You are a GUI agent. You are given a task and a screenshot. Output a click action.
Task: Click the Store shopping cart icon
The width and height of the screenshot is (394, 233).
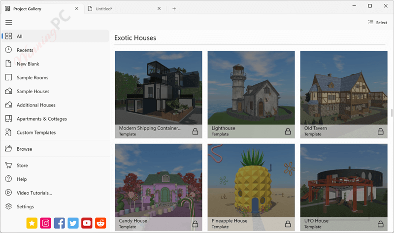point(8,165)
